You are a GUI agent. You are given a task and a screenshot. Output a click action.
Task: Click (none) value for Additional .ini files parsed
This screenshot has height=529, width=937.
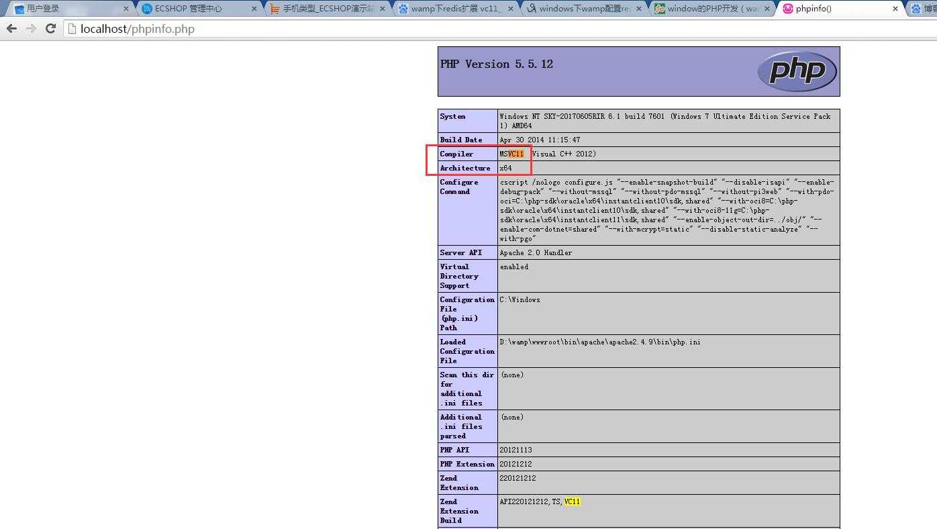pos(513,418)
